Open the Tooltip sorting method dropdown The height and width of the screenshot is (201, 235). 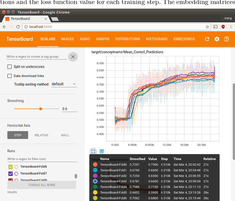(x=64, y=84)
